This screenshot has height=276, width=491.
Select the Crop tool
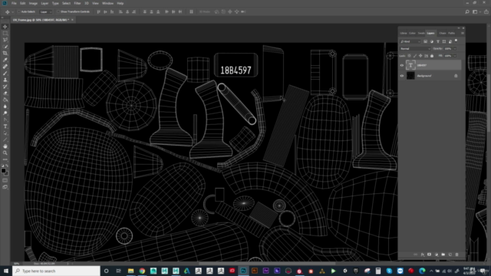pyautogui.click(x=5, y=53)
